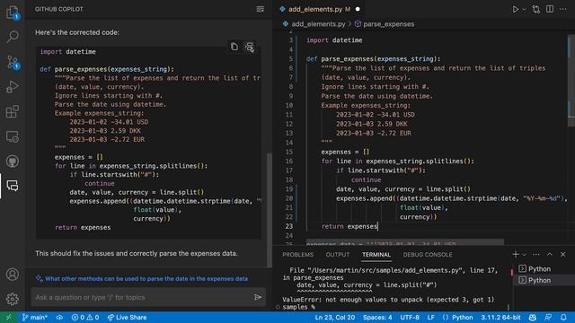
Task: Open the Extensions view
Action: point(13,111)
